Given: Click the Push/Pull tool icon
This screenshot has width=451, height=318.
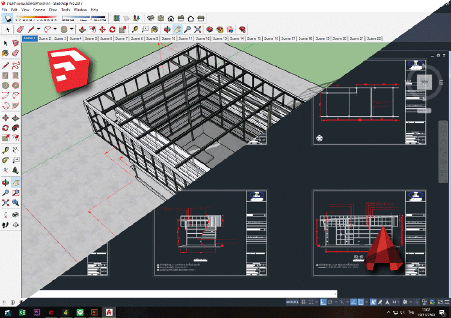Looking at the screenshot, I should click(x=82, y=29).
